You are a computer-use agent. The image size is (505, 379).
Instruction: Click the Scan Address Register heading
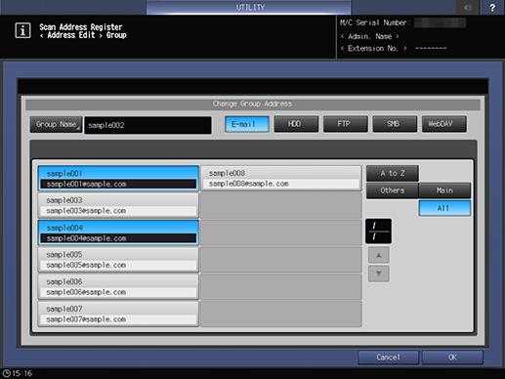pos(81,26)
